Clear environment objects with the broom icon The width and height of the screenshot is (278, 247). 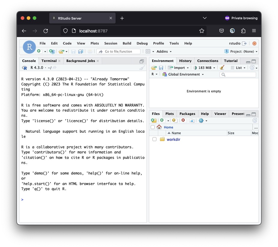222,68
